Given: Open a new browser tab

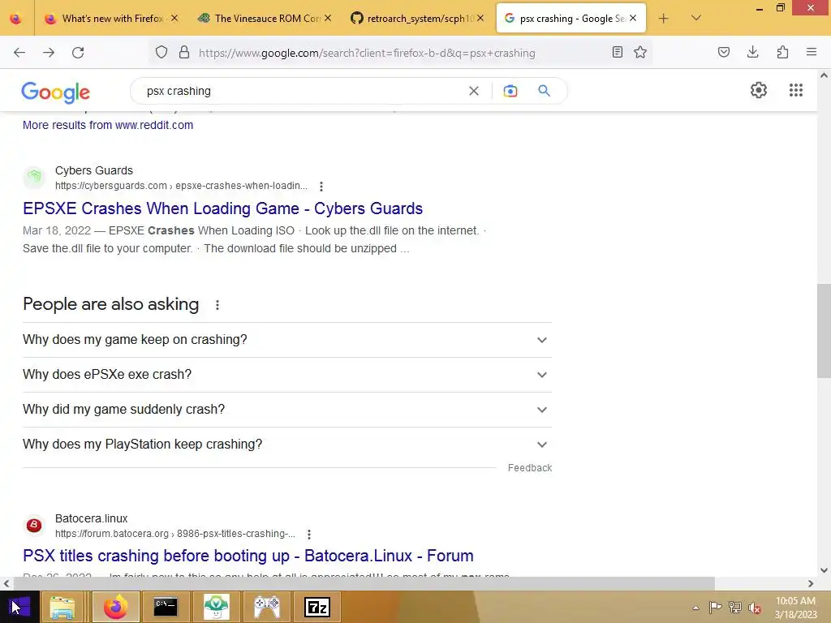Looking at the screenshot, I should click(663, 19).
